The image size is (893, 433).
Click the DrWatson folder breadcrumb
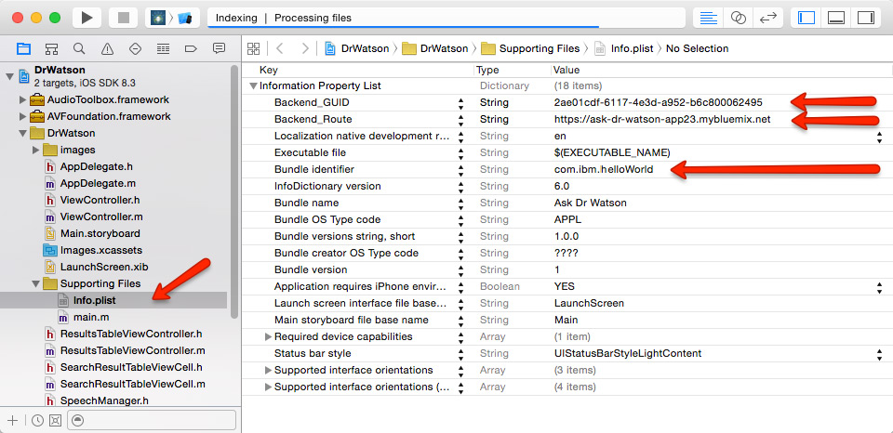coord(435,48)
